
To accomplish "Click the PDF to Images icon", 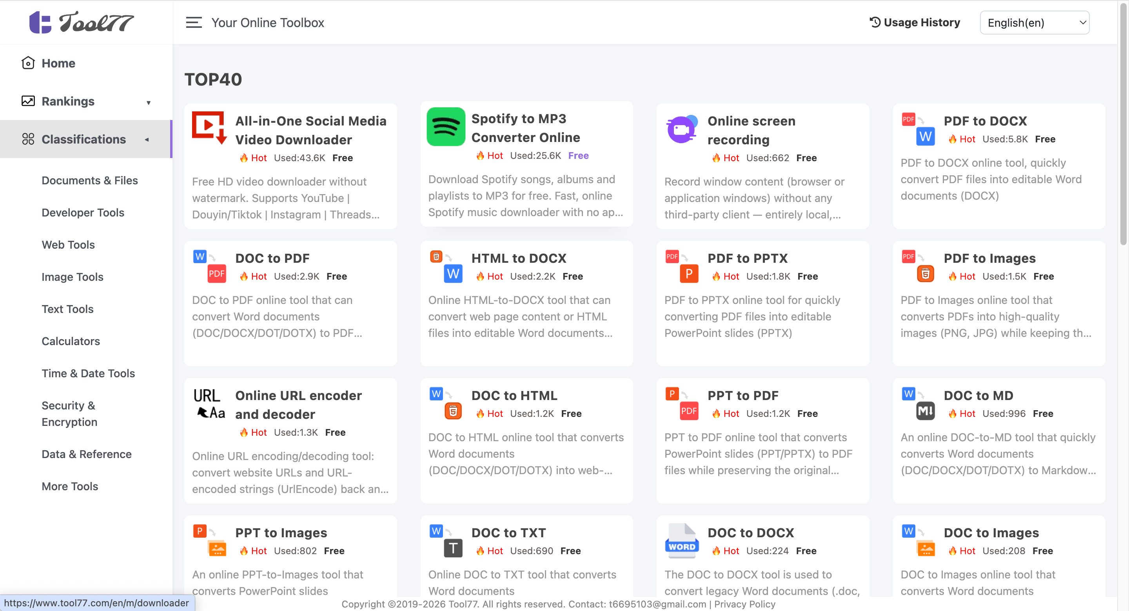I will (918, 267).
